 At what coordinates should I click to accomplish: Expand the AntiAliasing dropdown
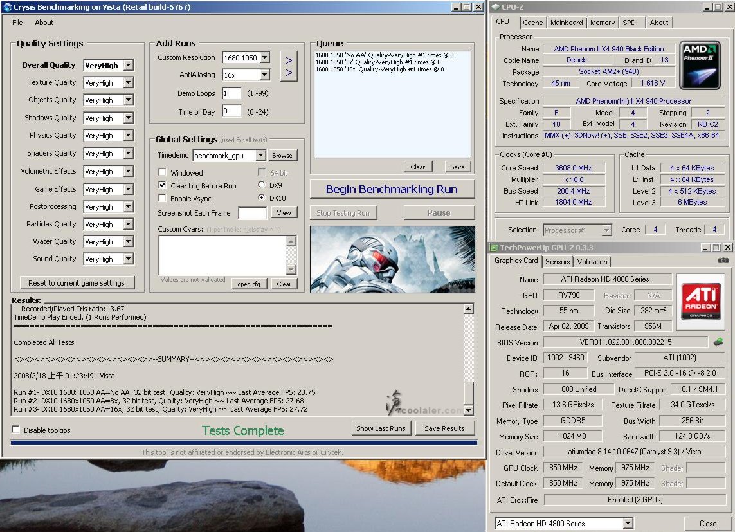pyautogui.click(x=265, y=75)
